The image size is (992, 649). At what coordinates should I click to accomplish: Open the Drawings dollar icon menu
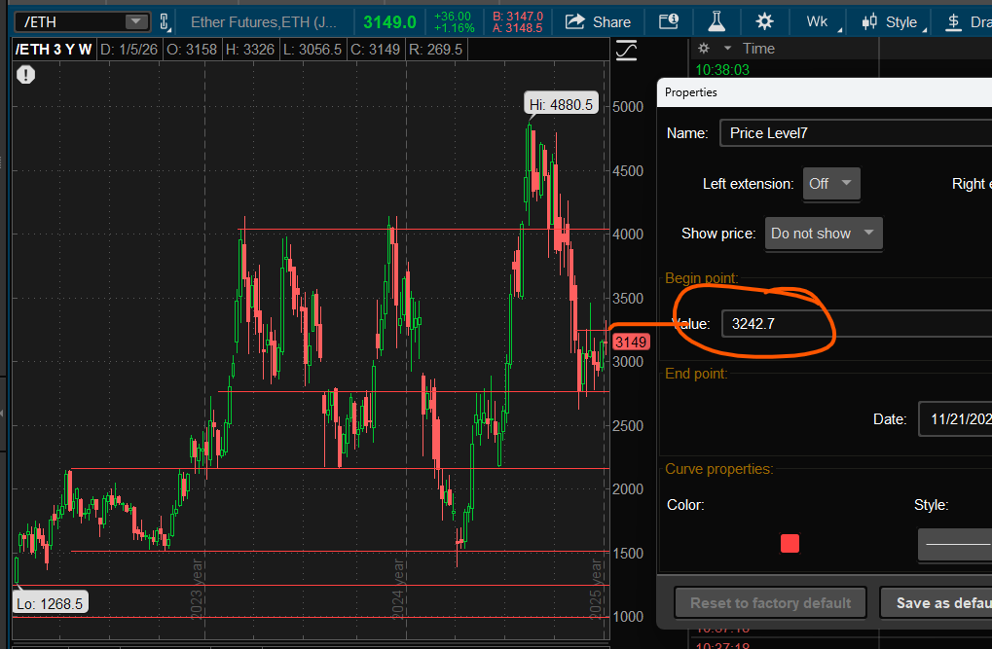(x=953, y=22)
